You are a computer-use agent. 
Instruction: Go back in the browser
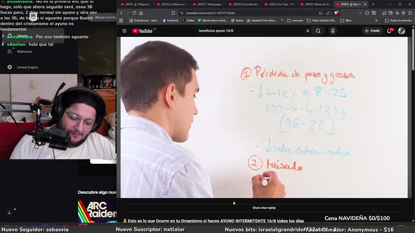122,13
